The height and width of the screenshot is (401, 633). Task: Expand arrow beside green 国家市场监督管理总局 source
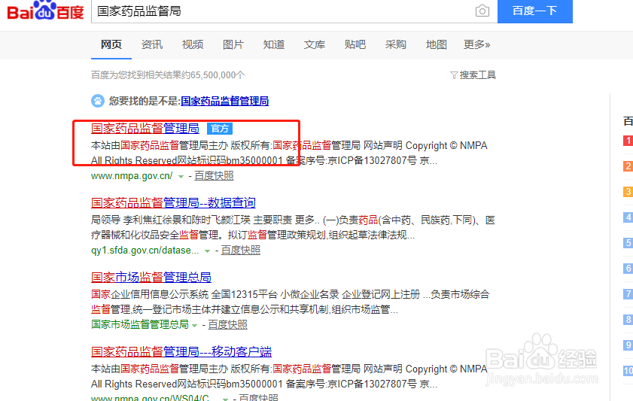[194, 325]
